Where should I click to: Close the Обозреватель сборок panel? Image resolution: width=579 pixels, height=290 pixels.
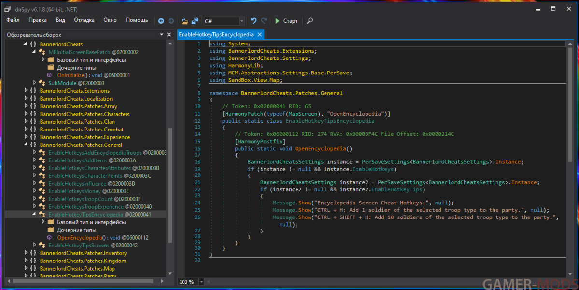(169, 35)
